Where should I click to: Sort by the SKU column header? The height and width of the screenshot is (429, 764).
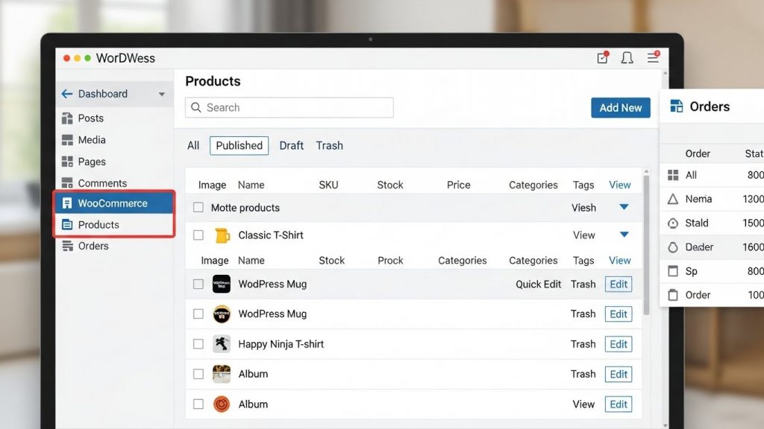[328, 185]
